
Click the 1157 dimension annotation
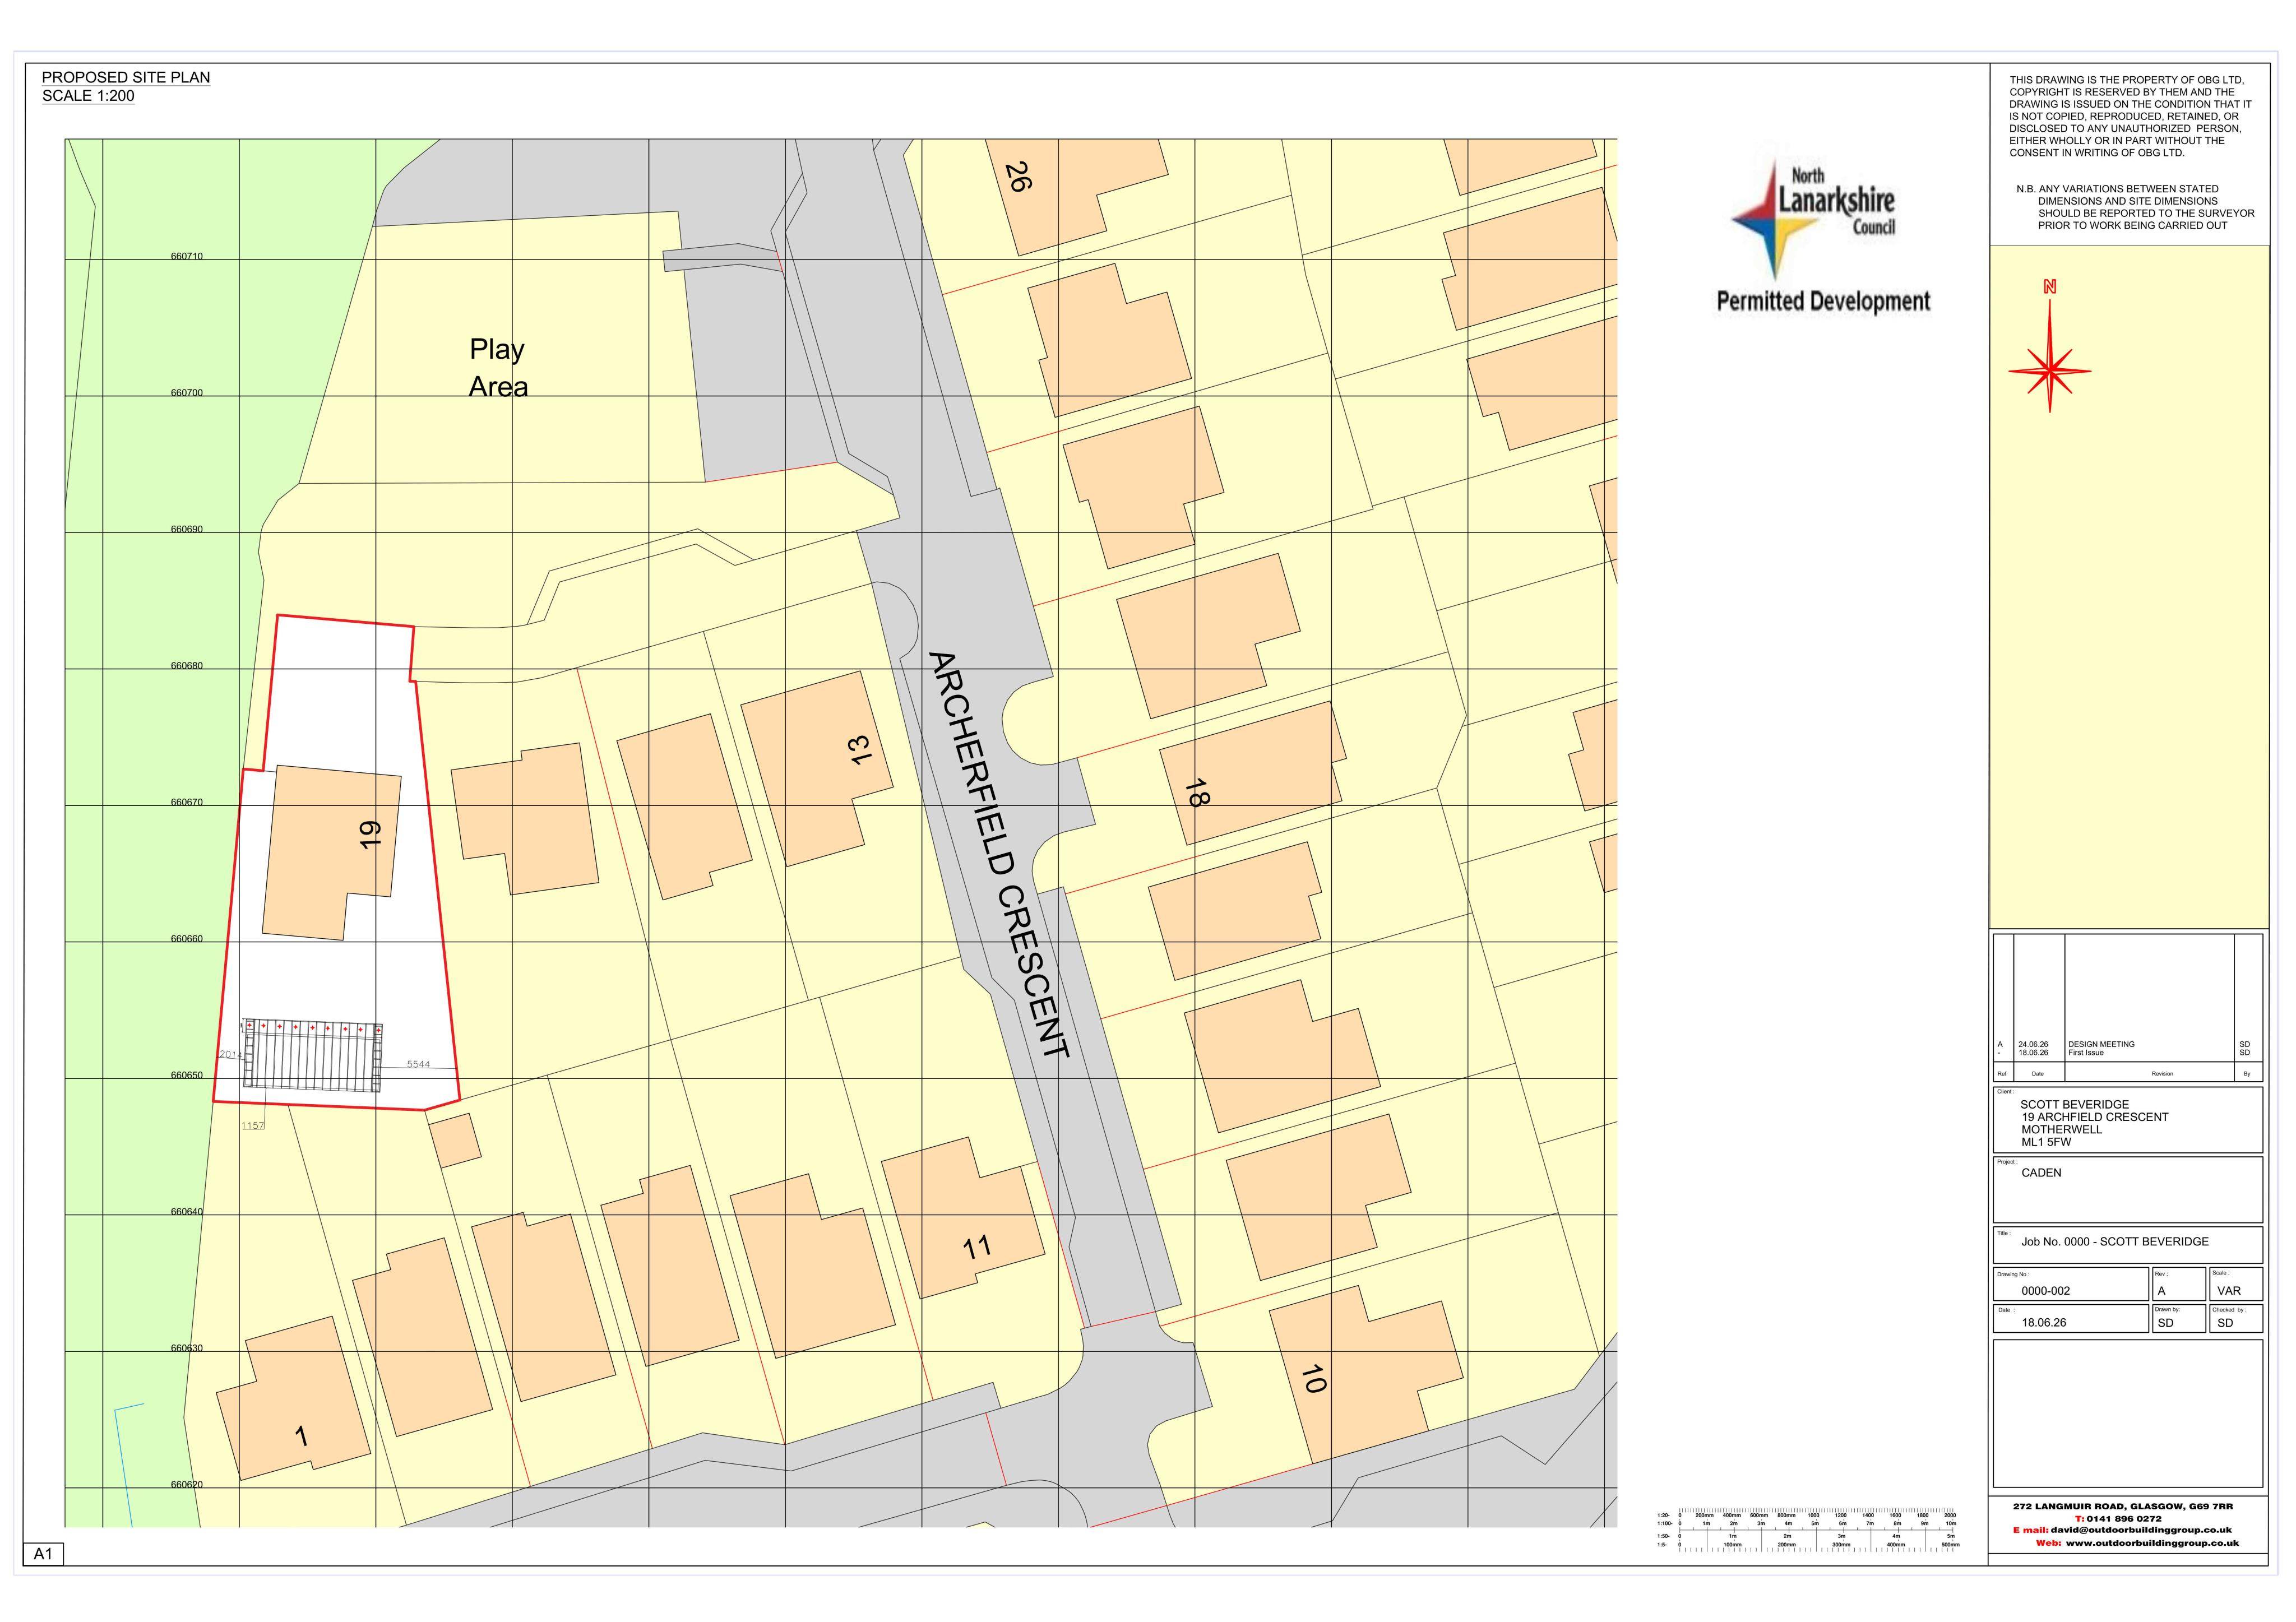[x=253, y=1126]
